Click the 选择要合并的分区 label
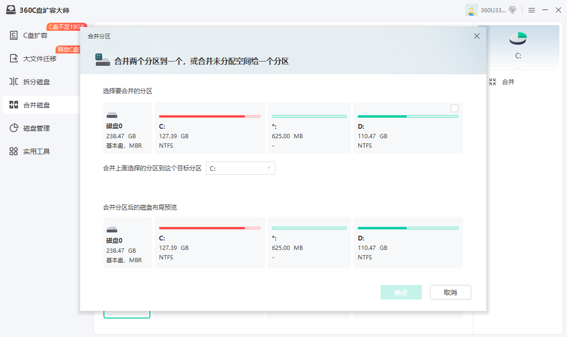The width and height of the screenshot is (567, 337). point(127,91)
